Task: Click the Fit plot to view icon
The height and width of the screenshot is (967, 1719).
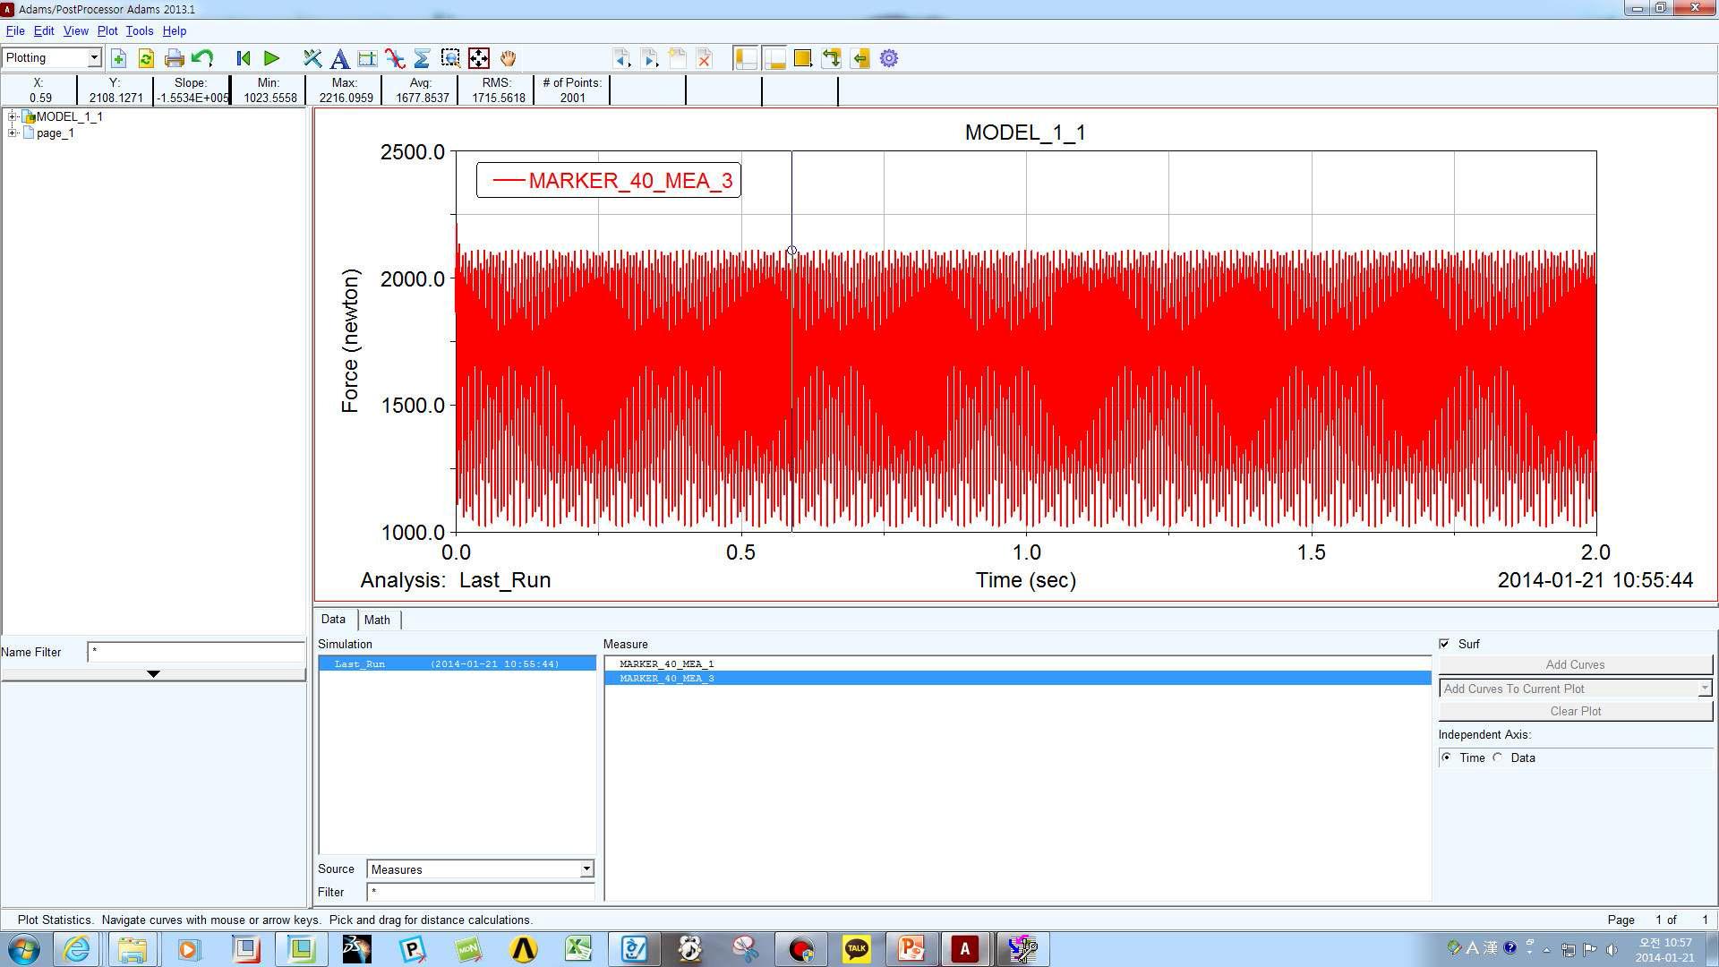Action: [479, 59]
